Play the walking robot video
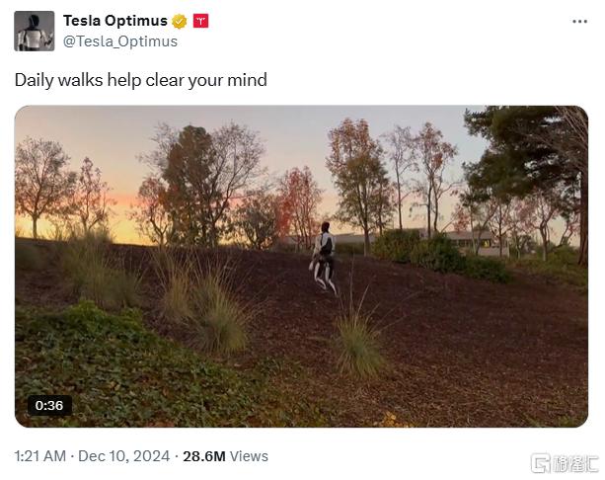The width and height of the screenshot is (605, 480). 301,266
